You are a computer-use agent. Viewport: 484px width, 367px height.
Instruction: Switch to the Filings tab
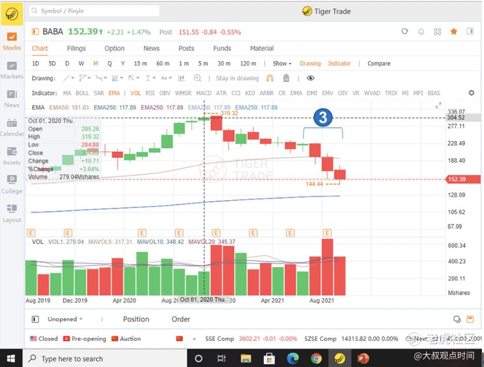(76, 48)
